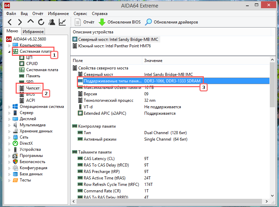Expand the Сеть tree node
Screen dimensions: 279x207
coord(9,138)
